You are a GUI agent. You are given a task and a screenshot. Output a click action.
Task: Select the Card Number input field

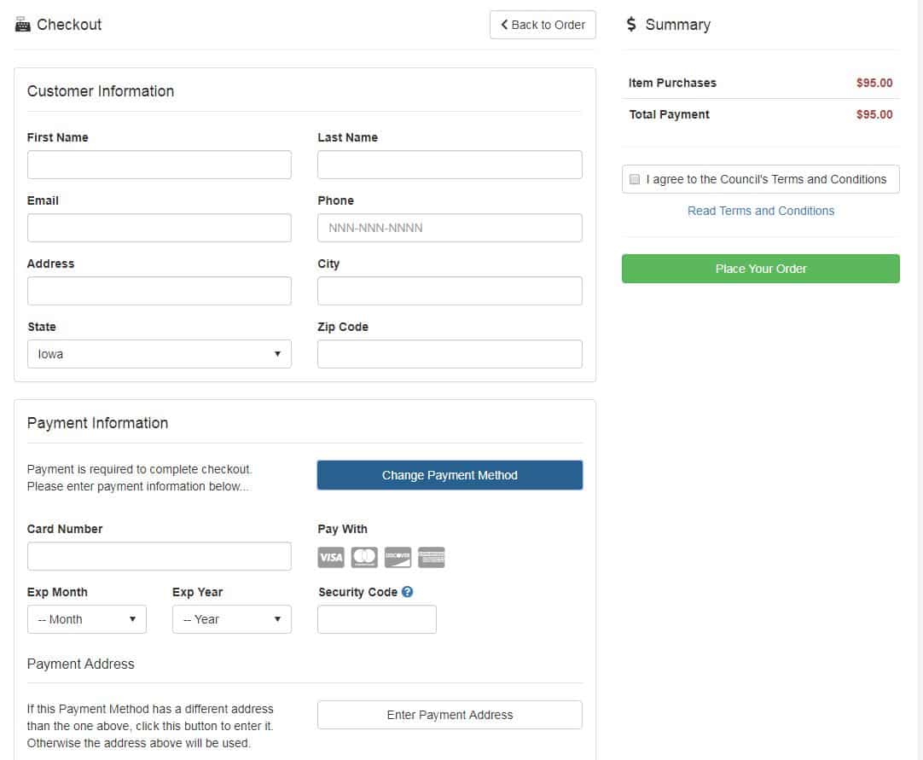159,556
